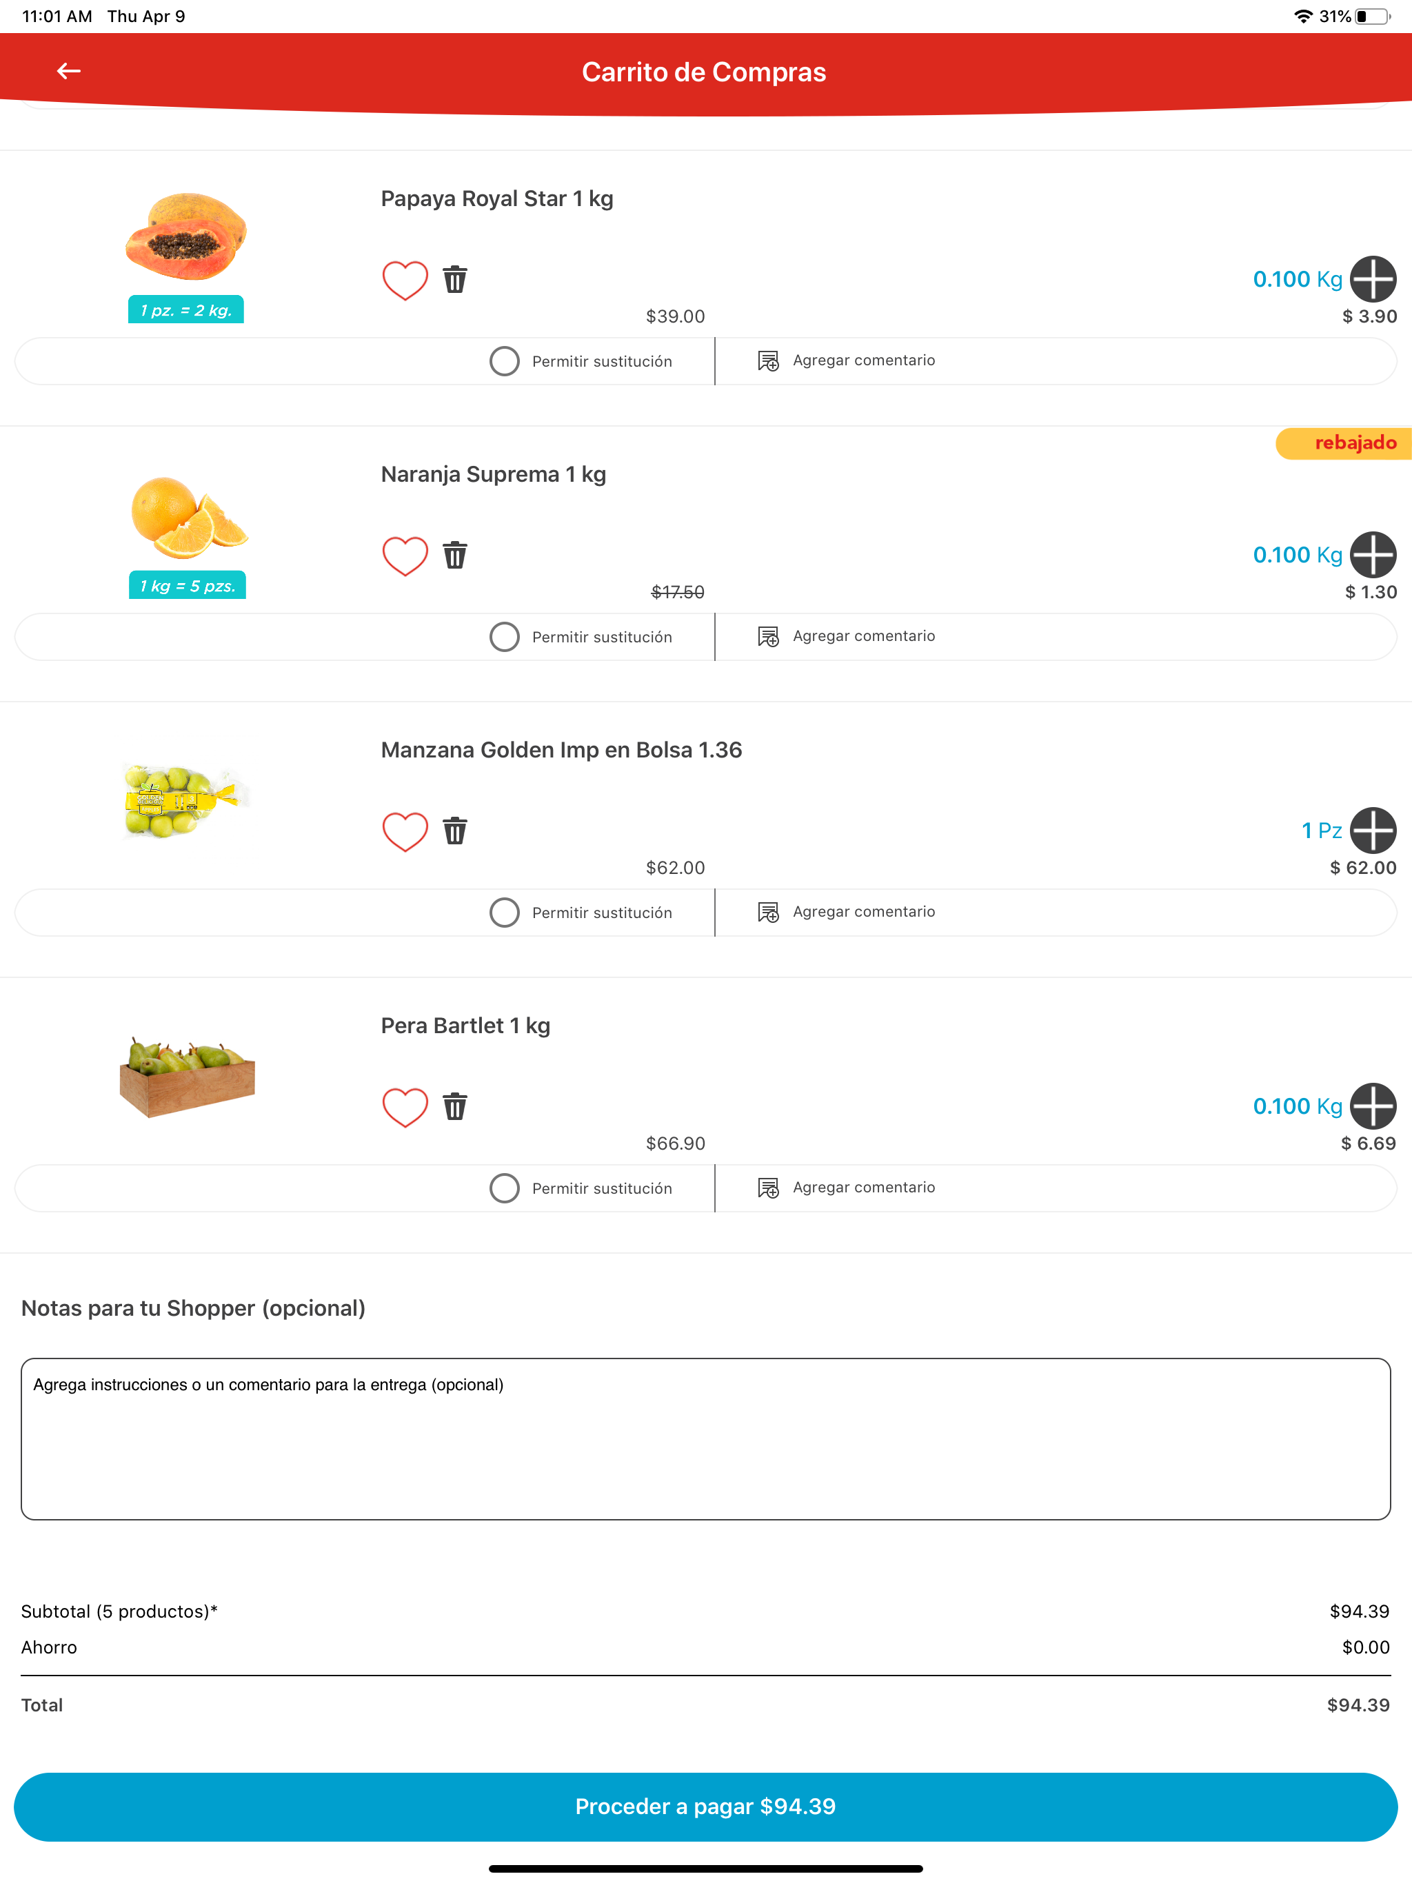Remove Manzana Golden Imp using trash icon

[455, 831]
